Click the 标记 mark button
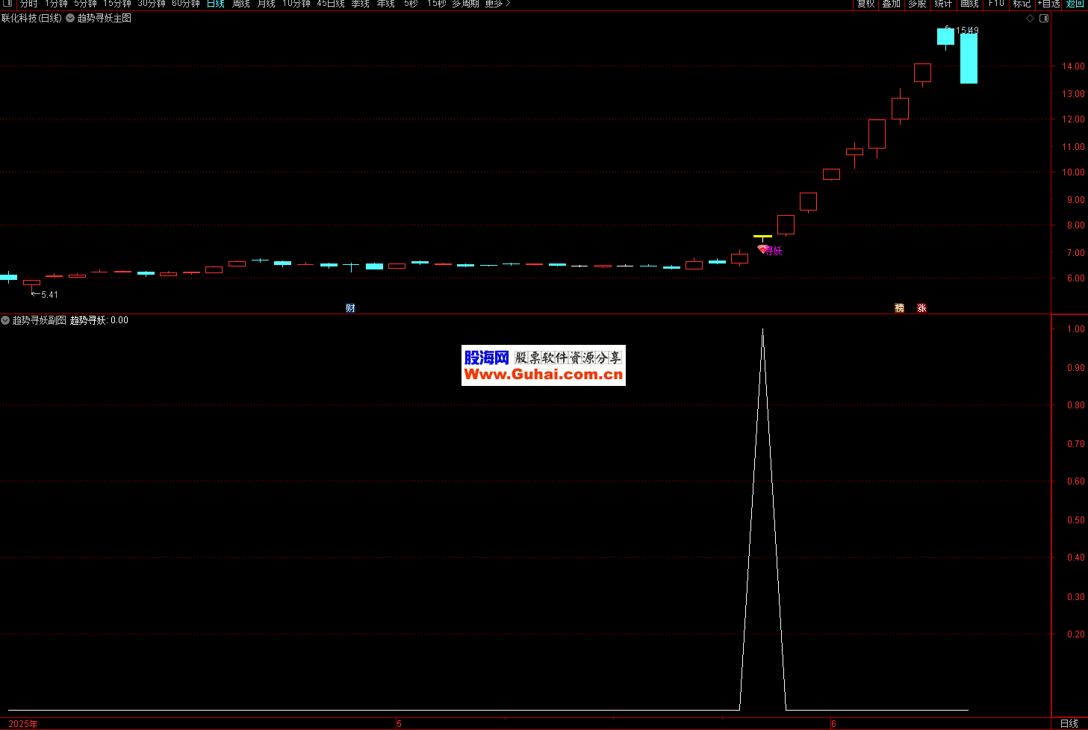1088x730 pixels. click(x=1022, y=4)
